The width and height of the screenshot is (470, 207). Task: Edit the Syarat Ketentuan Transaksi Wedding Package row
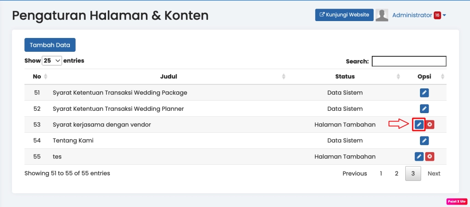coord(425,93)
